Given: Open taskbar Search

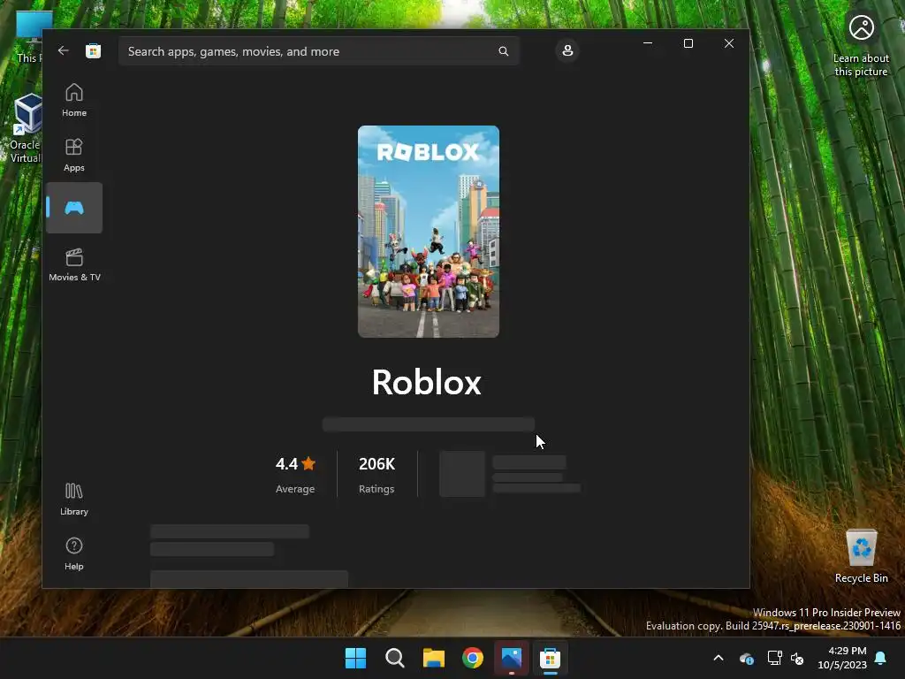Looking at the screenshot, I should click(395, 658).
